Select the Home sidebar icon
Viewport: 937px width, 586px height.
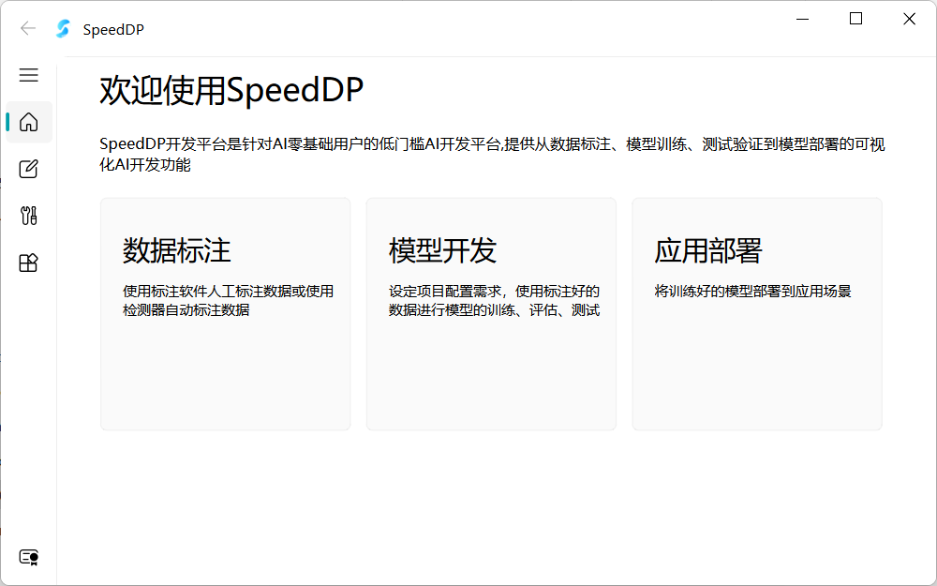29,122
